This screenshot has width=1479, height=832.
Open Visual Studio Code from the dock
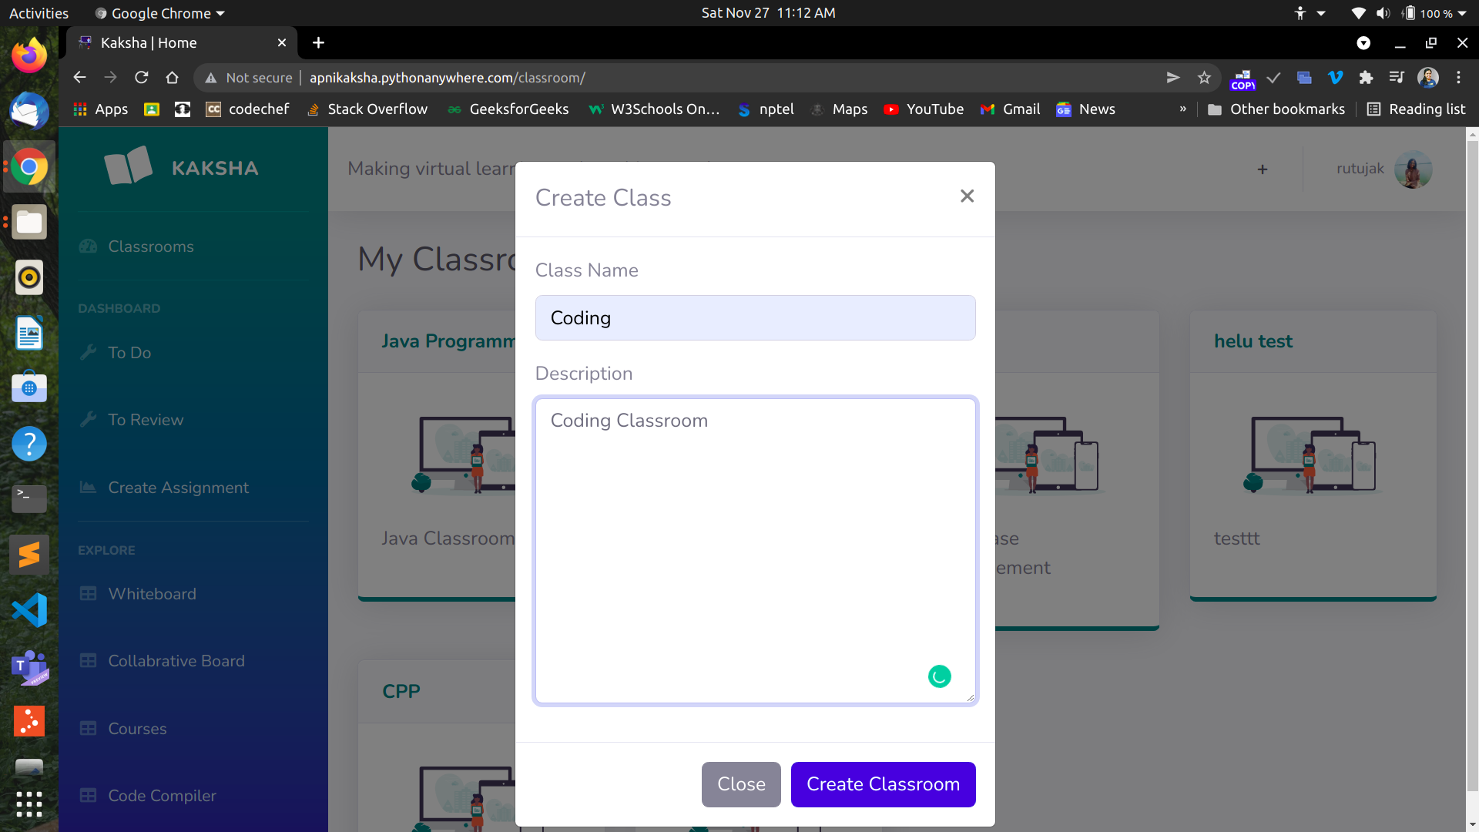pos(29,610)
